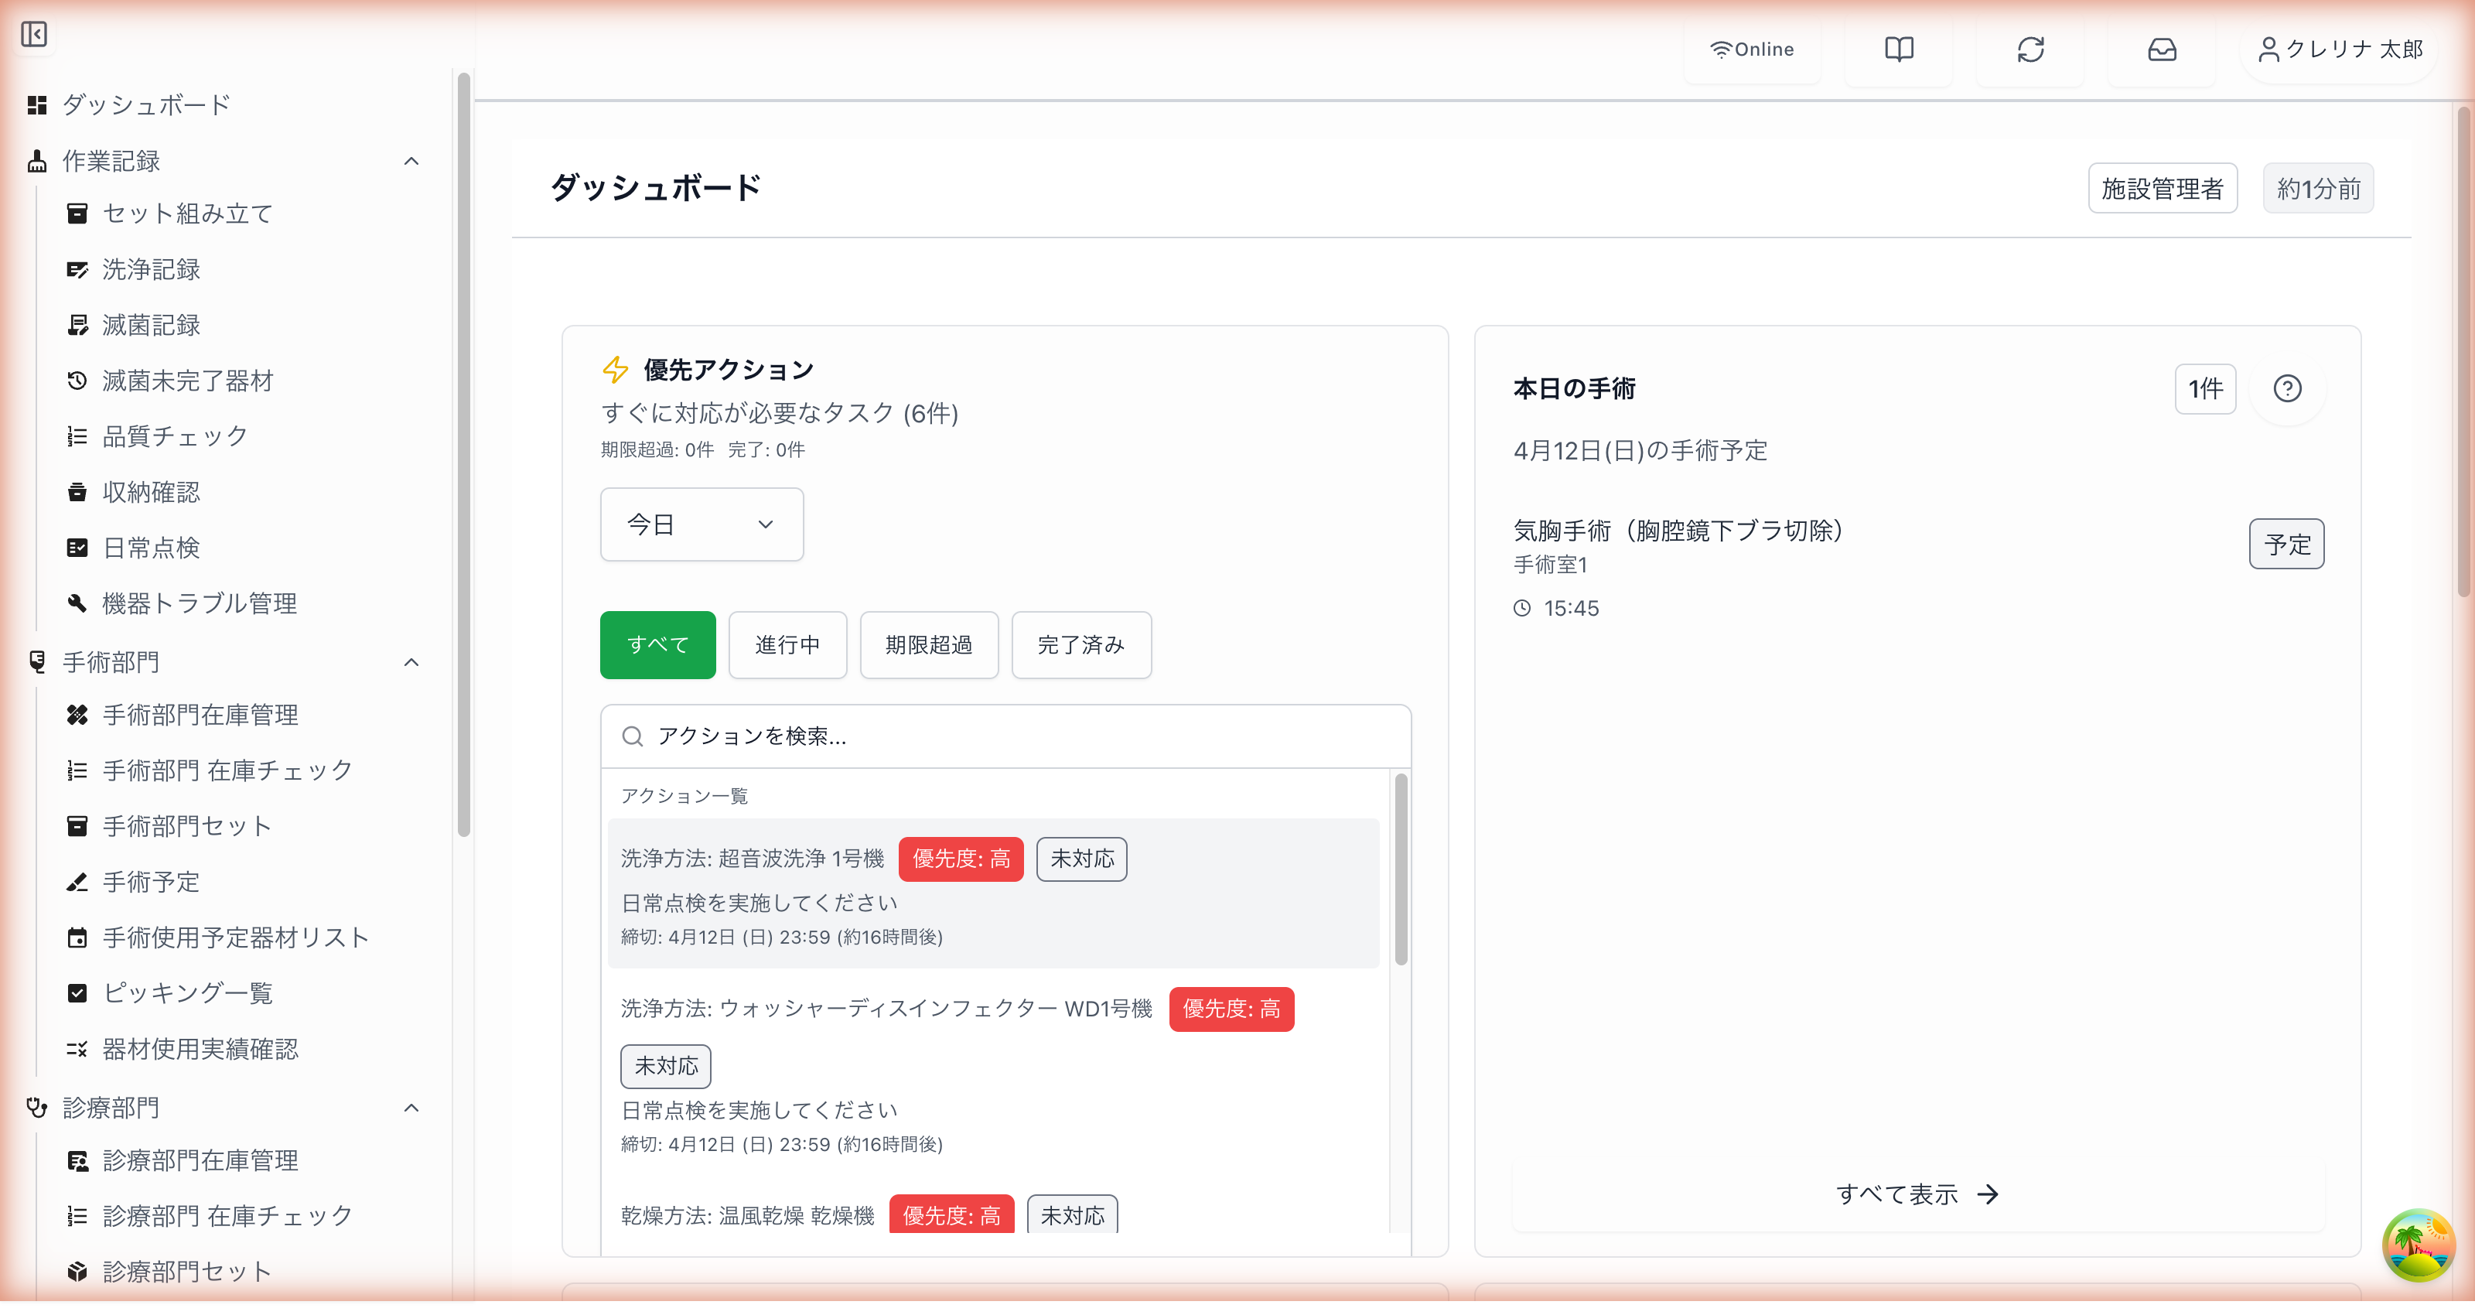Go to ダッシュボード in the sidebar
2475x1315 pixels.
point(145,104)
